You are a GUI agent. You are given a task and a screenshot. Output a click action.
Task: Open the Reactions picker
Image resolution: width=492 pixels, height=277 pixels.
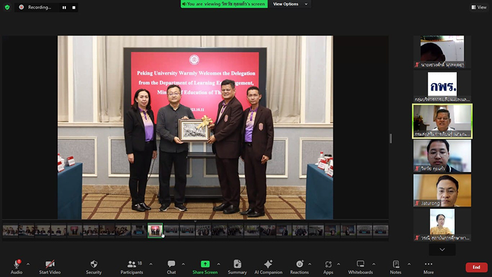(300, 267)
